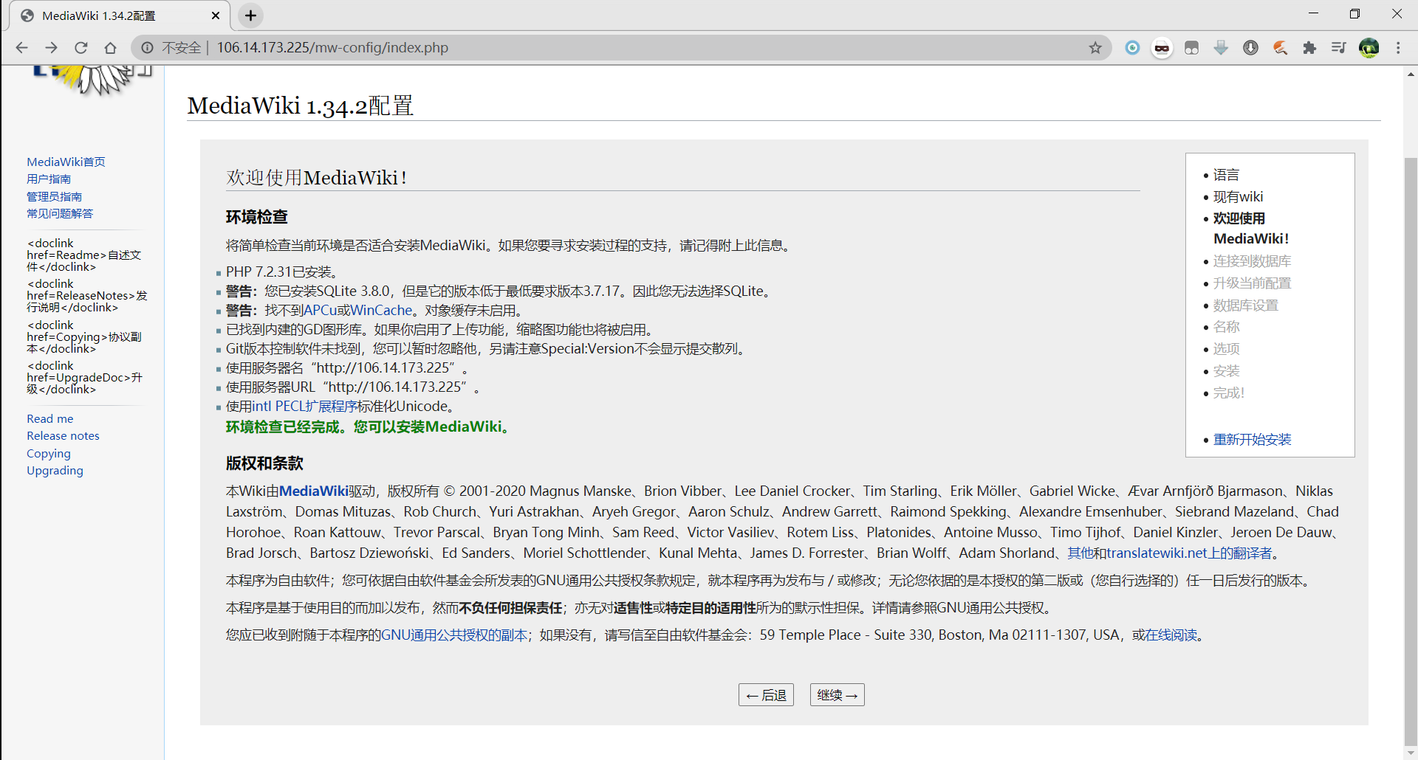Close the MediaWiki 1.34.2 tab
This screenshot has width=1418, height=760.
pyautogui.click(x=216, y=15)
